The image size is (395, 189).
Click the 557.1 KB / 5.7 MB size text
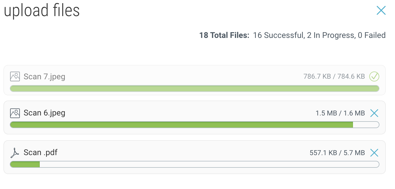[337, 153]
